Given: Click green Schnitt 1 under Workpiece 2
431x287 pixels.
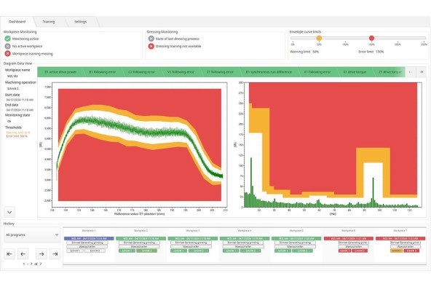Looking at the screenshot, I should 127,251.
